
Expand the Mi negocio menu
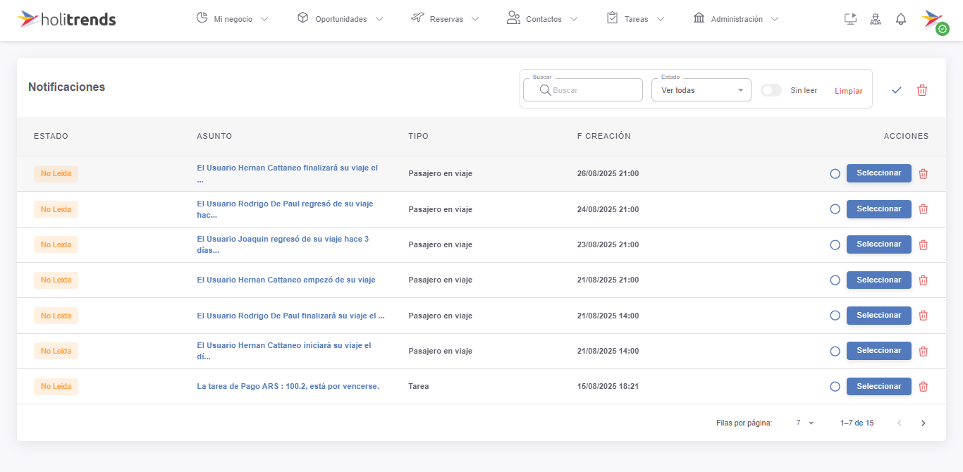point(233,19)
